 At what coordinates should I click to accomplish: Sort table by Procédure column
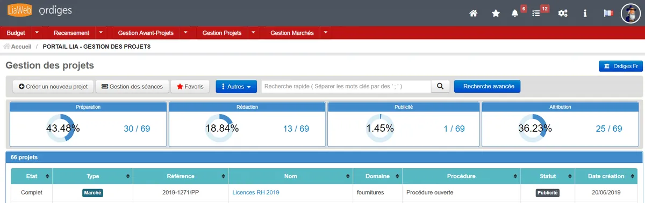click(461, 176)
